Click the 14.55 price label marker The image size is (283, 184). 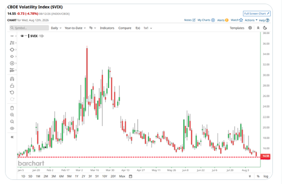click(x=266, y=156)
